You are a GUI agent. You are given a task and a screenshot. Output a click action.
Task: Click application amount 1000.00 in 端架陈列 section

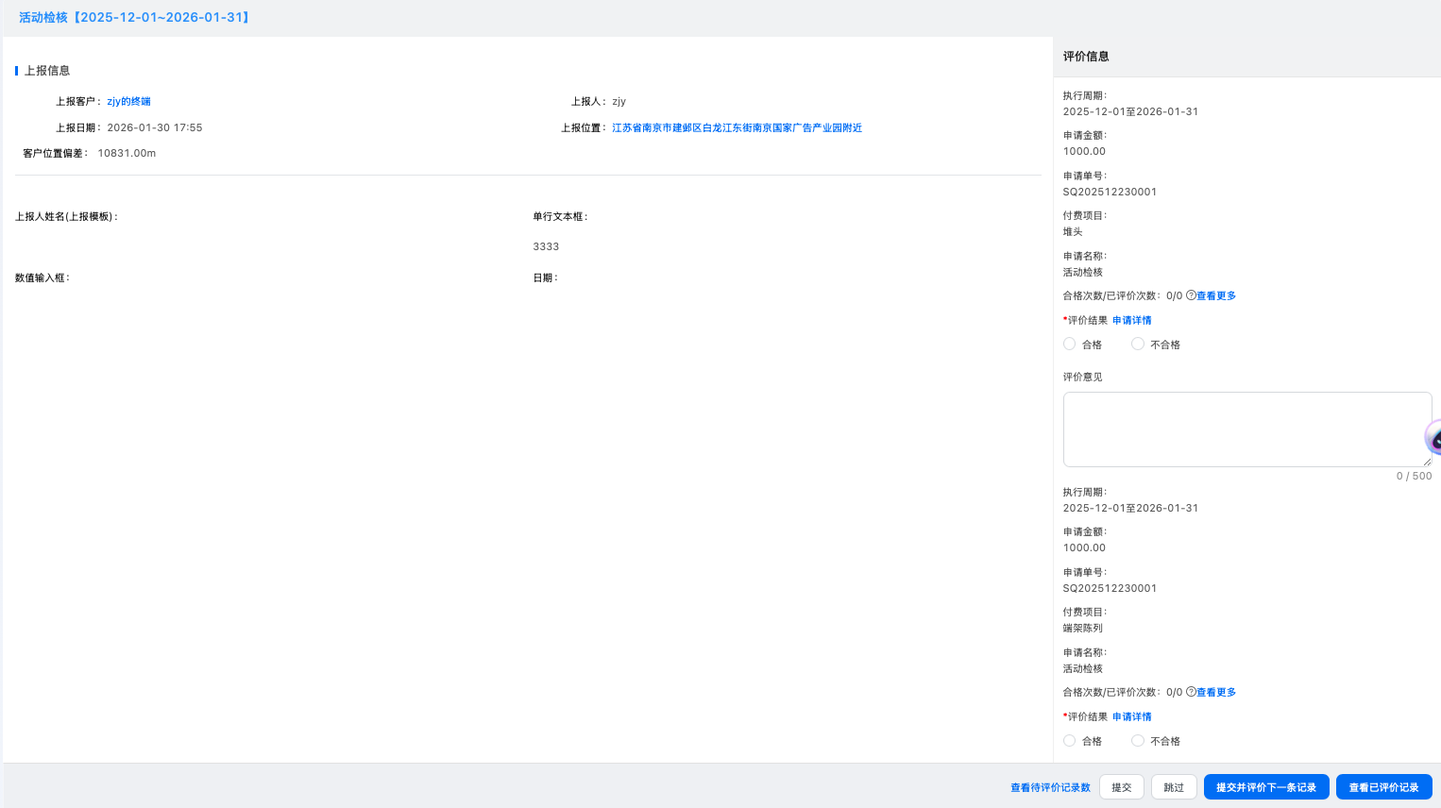point(1084,547)
